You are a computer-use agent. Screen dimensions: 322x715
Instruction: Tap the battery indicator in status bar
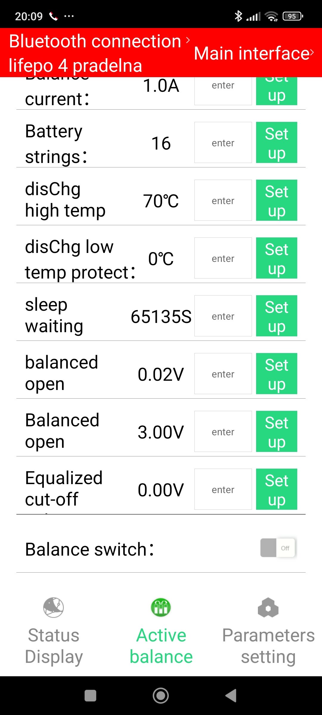coord(293,16)
